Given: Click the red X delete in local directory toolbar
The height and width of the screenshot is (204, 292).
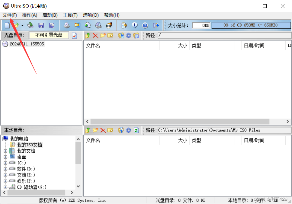Looking at the screenshot, I should [x=103, y=130].
